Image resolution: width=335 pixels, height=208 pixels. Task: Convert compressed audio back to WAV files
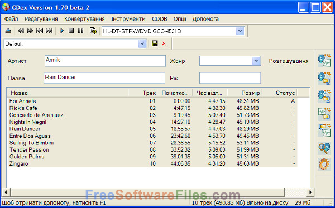[x=324, y=130]
